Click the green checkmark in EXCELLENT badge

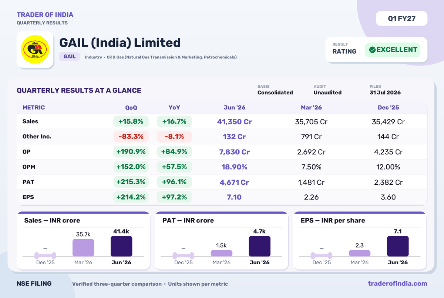click(x=372, y=50)
